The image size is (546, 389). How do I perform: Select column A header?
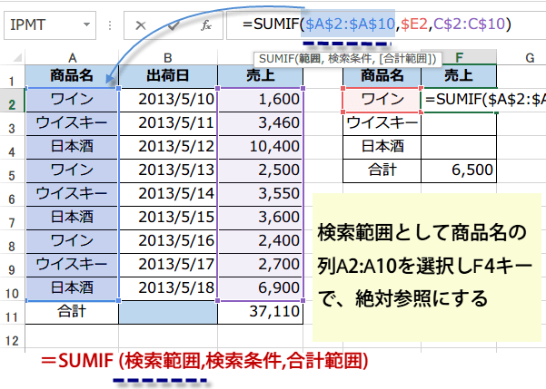click(72, 57)
